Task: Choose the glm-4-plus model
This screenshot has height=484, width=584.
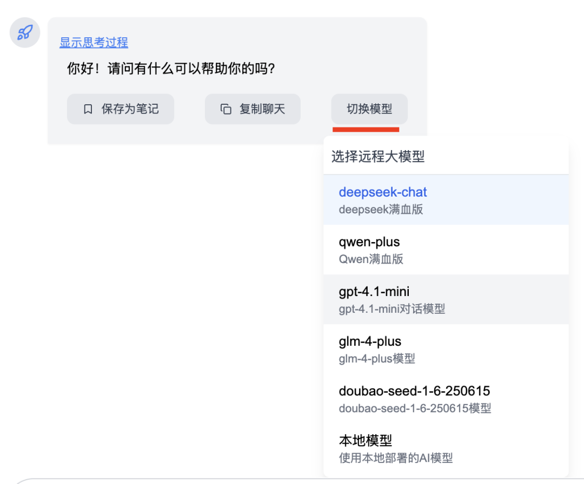Action: (446, 349)
